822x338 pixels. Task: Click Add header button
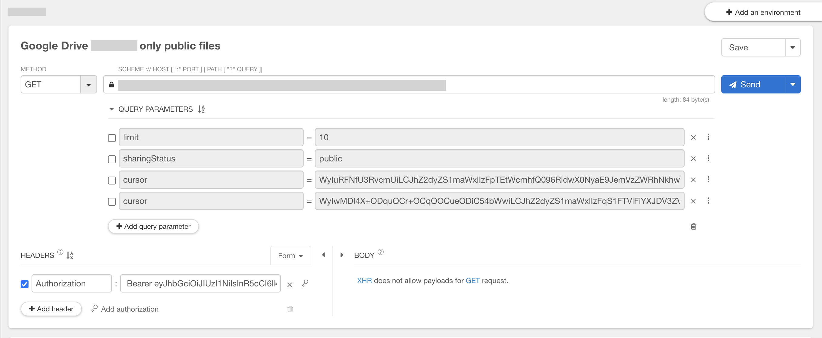click(51, 309)
